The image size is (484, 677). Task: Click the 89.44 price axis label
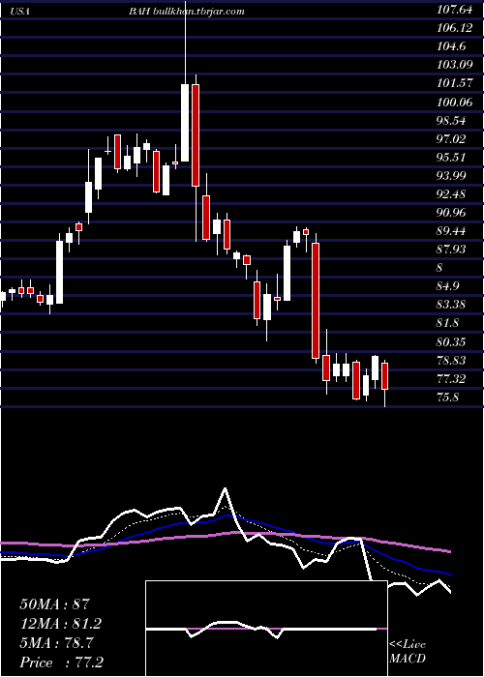[452, 231]
